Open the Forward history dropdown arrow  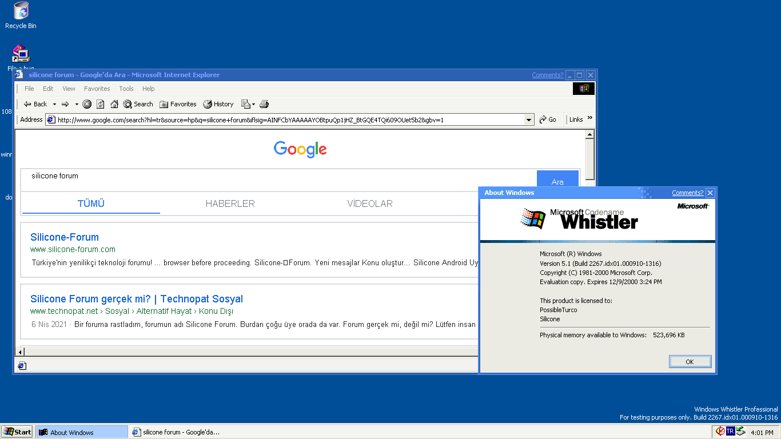77,104
